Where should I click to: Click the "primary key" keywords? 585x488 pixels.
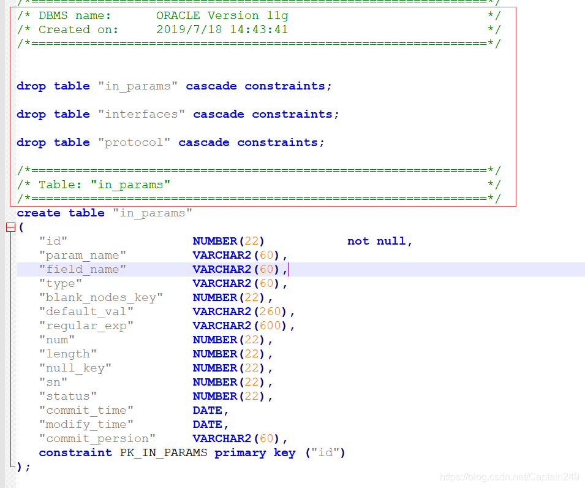coord(255,452)
